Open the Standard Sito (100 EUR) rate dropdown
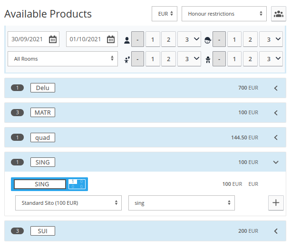This screenshot has height=247, width=291. pyautogui.click(x=68, y=203)
